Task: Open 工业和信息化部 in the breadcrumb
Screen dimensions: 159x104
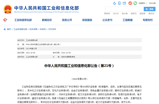Action: pos(20,29)
